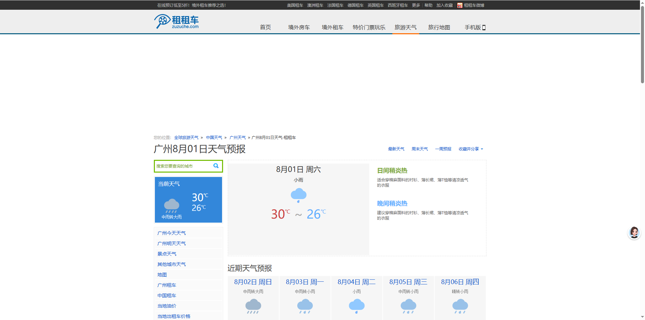Screen dimensions: 645x320
Task: Open the 境外房车 tab
Action: coord(299,27)
